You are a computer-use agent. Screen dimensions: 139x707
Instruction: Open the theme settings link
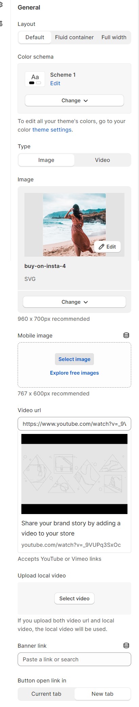pos(52,130)
